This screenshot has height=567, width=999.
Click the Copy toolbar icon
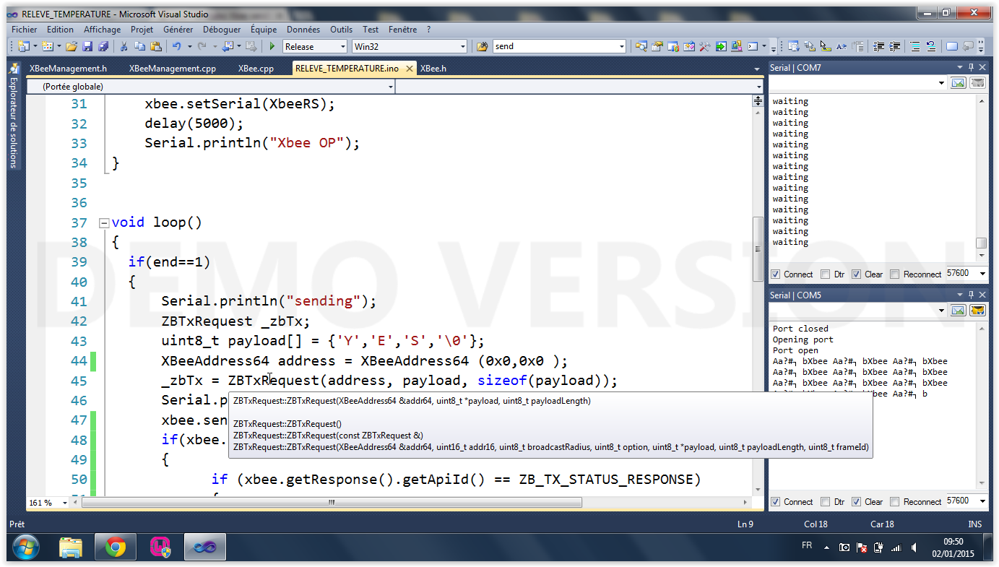[139, 46]
